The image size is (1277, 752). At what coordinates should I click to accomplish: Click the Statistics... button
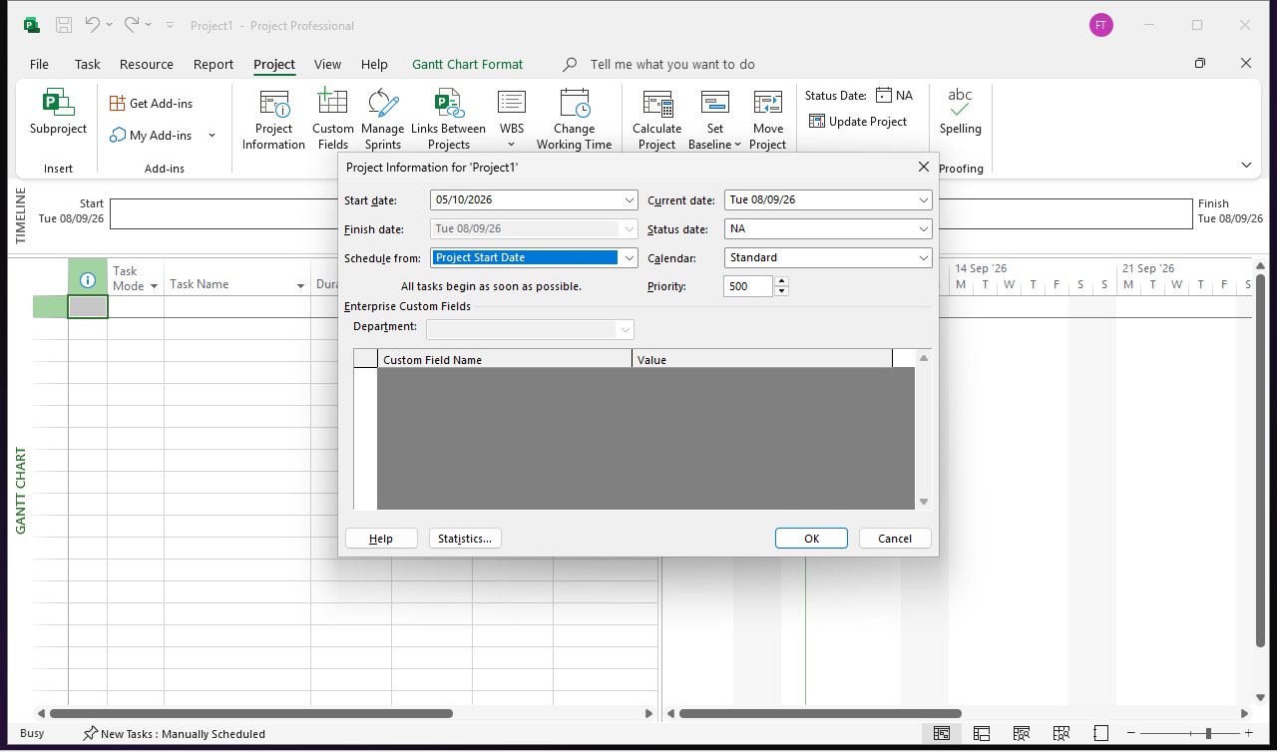tap(465, 538)
